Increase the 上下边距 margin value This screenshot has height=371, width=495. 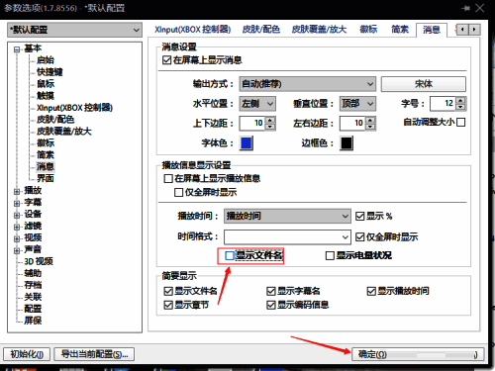click(270, 120)
